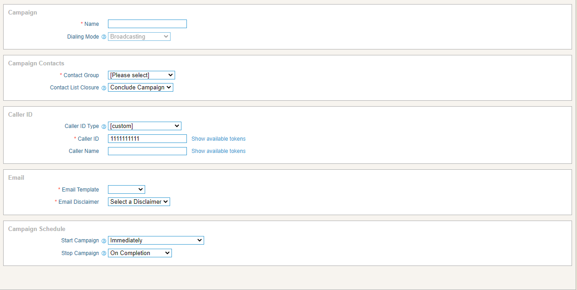Expand the Contact Group selection list
This screenshot has width=577, height=290.
coord(141,75)
